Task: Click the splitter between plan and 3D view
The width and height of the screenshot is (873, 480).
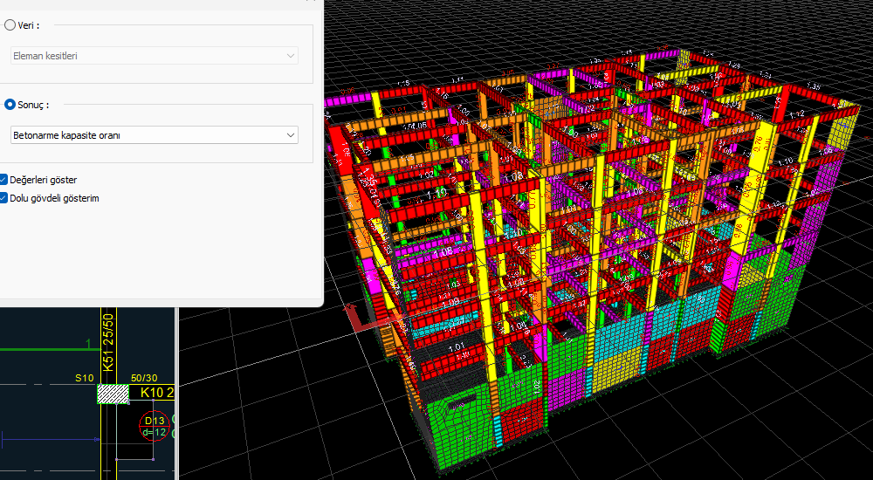Action: click(177, 393)
